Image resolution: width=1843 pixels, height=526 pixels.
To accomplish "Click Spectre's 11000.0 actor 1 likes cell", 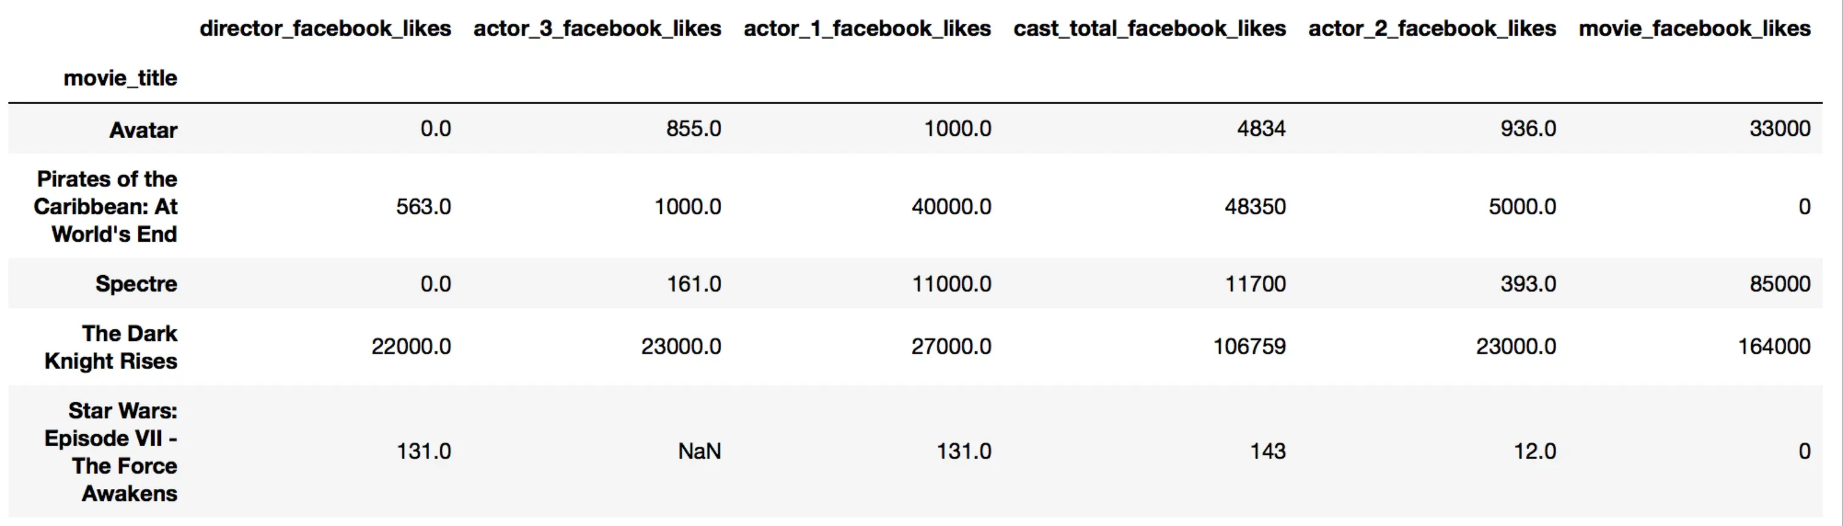I will tap(951, 284).
